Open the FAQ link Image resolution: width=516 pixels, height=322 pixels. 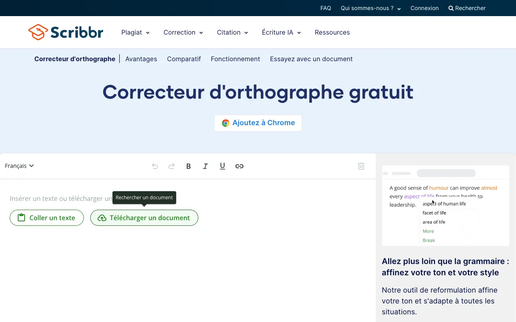point(326,8)
